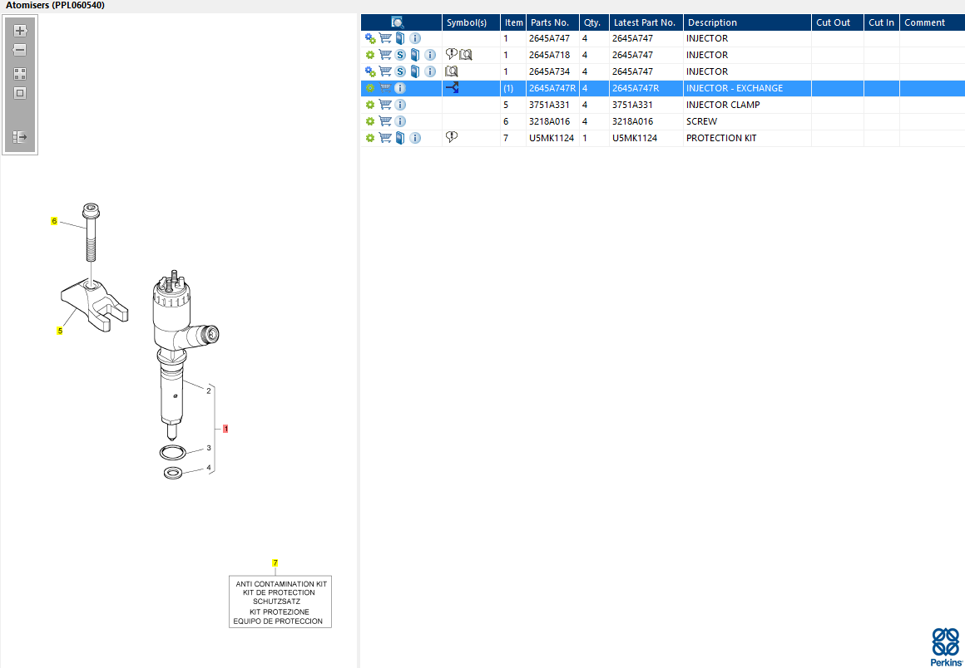
Task: Click gears icon for part 2645A747
Action: point(370,39)
